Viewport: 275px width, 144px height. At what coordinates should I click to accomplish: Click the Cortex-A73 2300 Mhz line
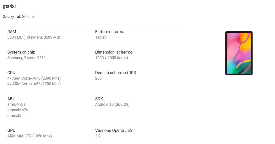[x=34, y=78]
